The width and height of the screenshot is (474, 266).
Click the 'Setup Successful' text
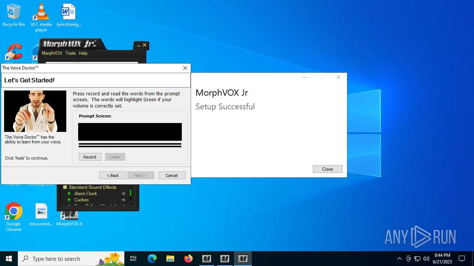[225, 106]
